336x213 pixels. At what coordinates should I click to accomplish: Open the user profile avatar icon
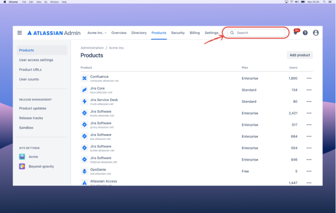[x=315, y=33]
